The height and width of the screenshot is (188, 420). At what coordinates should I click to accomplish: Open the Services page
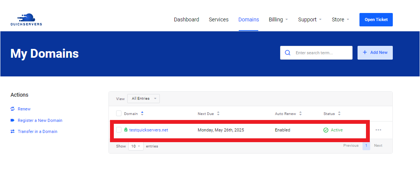point(218,19)
